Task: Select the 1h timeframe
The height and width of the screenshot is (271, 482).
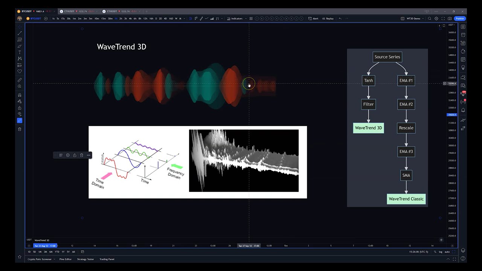Action: click(x=116, y=18)
